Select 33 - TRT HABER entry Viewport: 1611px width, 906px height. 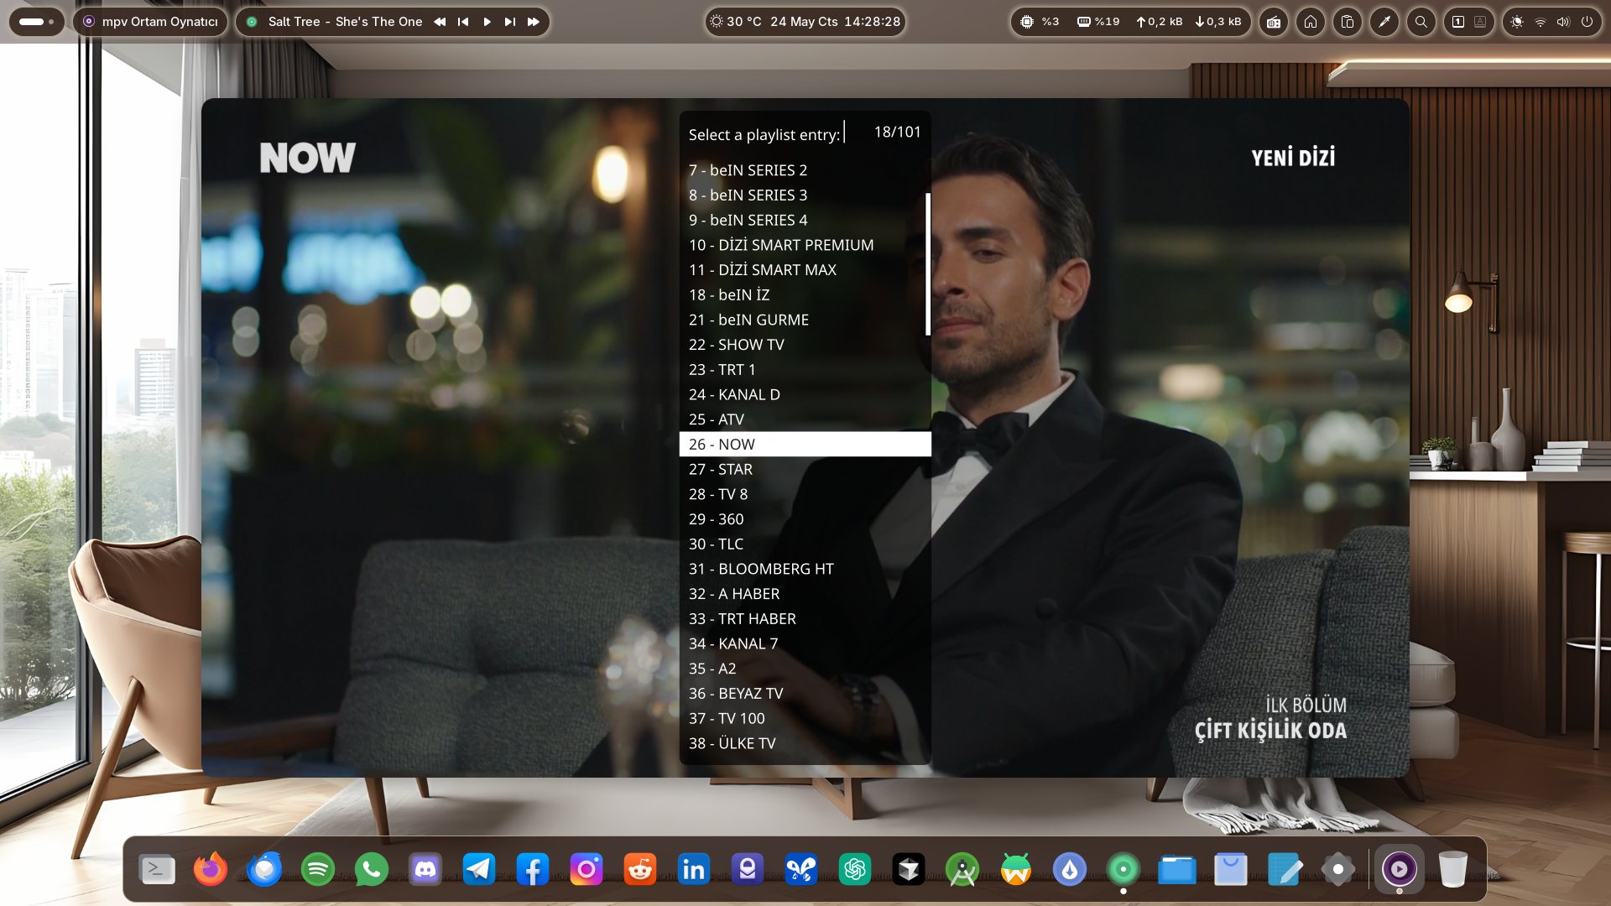[x=805, y=619]
